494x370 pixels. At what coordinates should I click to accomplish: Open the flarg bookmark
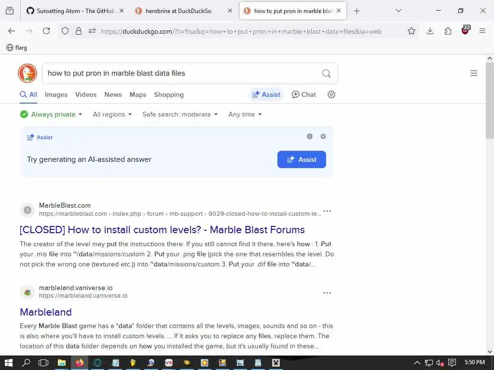[x=17, y=48]
